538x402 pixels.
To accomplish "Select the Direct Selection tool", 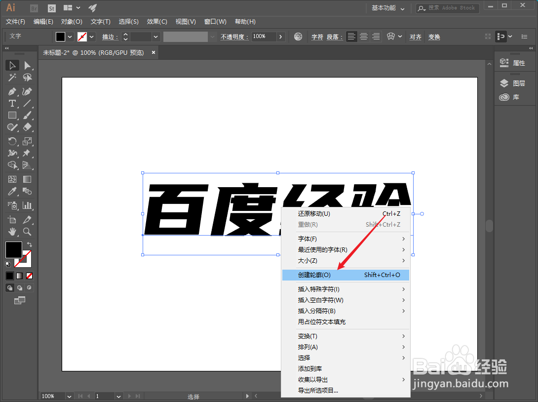I will click(27, 65).
